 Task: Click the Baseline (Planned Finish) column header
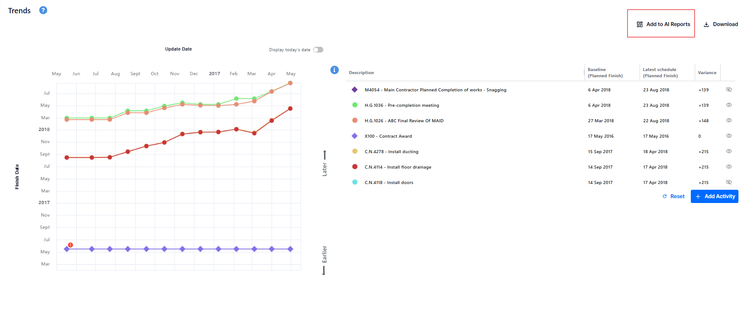(605, 73)
